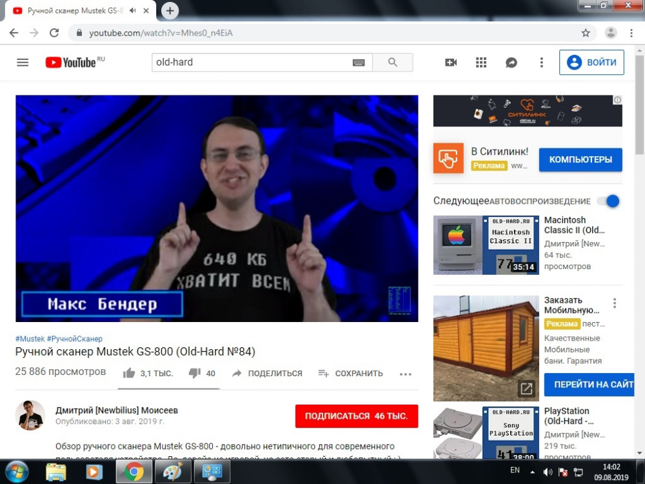Like the video with thumbs up
Image resolution: width=645 pixels, height=484 pixels.
(x=129, y=373)
